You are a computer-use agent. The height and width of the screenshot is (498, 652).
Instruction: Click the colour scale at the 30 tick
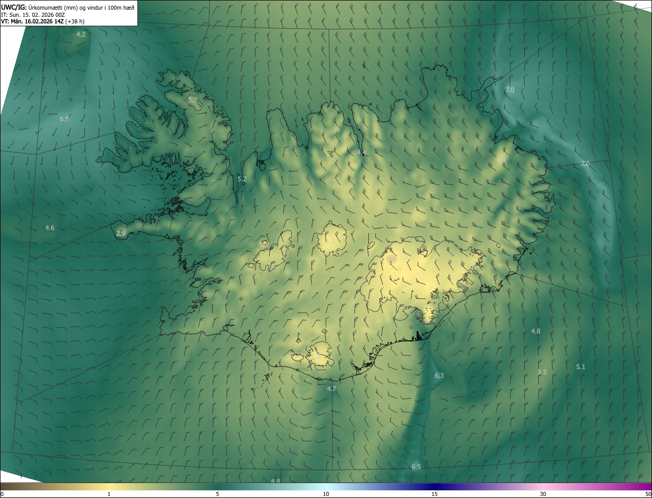[x=543, y=494]
